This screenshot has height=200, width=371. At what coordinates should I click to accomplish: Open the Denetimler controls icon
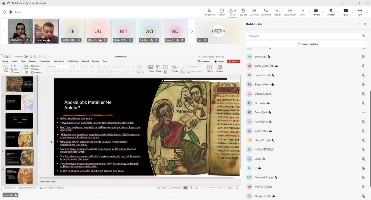pos(266,11)
